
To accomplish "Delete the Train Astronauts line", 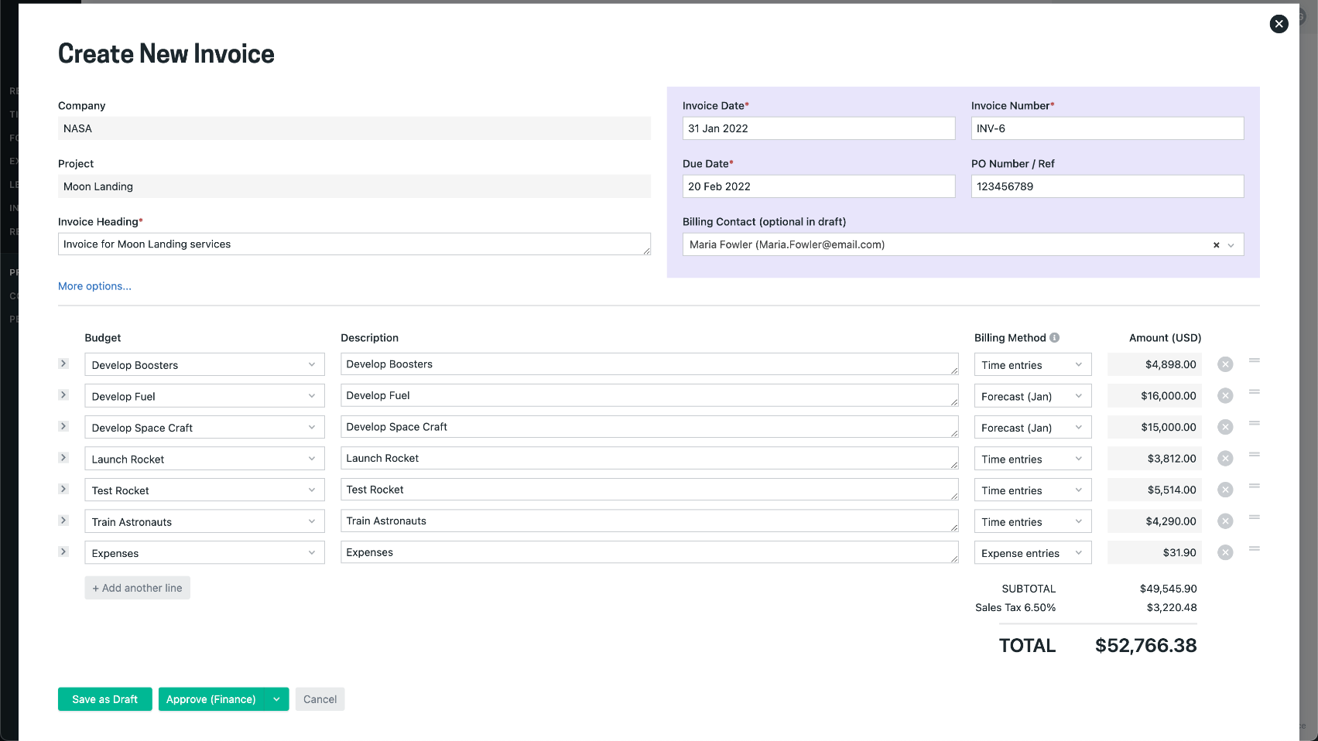I will 1224,521.
